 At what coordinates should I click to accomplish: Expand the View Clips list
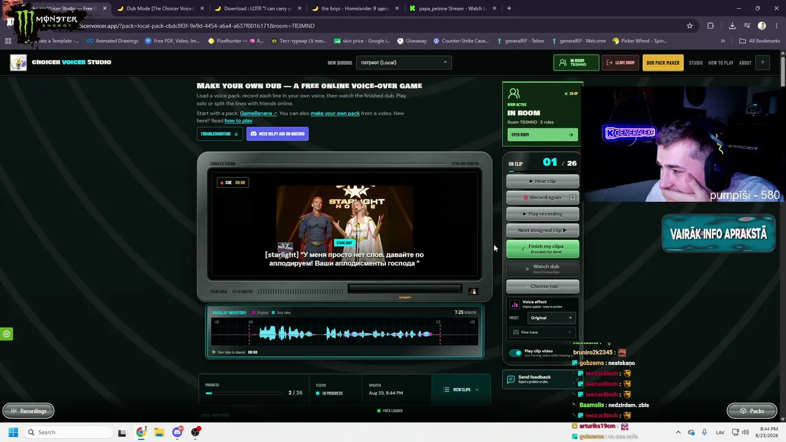pyautogui.click(x=461, y=390)
